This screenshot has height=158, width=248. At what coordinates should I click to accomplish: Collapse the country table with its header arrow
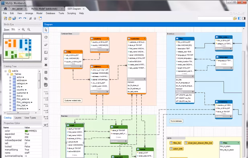point(108,38)
